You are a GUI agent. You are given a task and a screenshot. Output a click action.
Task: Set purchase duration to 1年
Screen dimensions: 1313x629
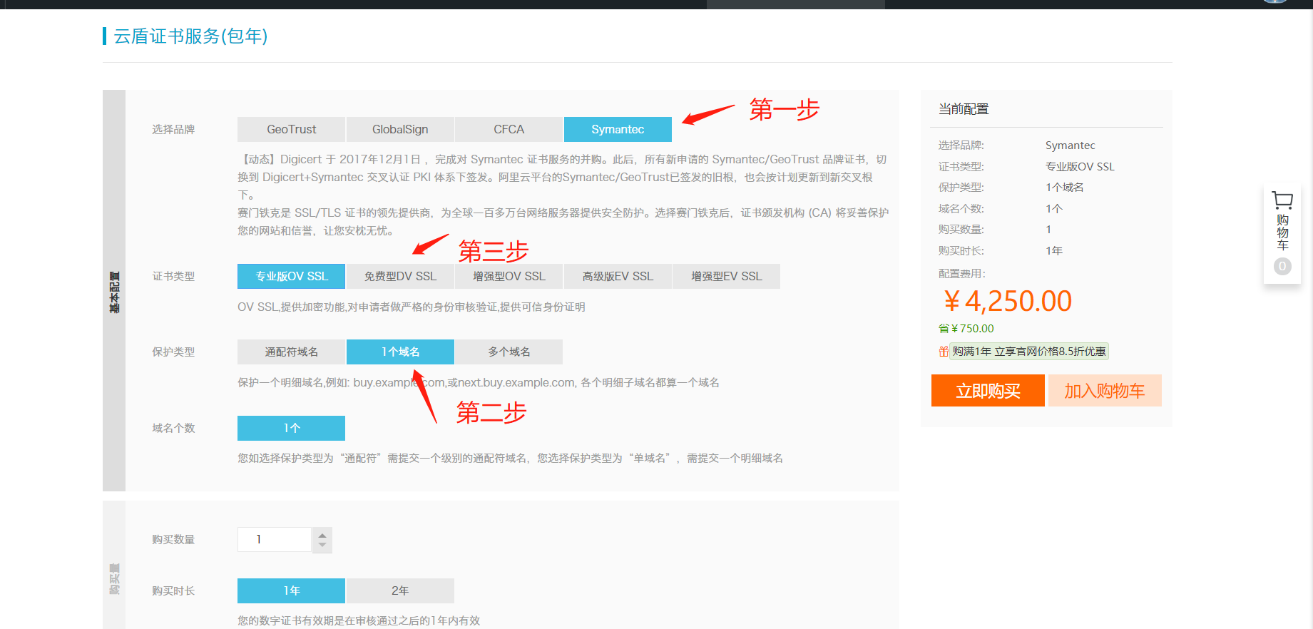click(x=291, y=590)
